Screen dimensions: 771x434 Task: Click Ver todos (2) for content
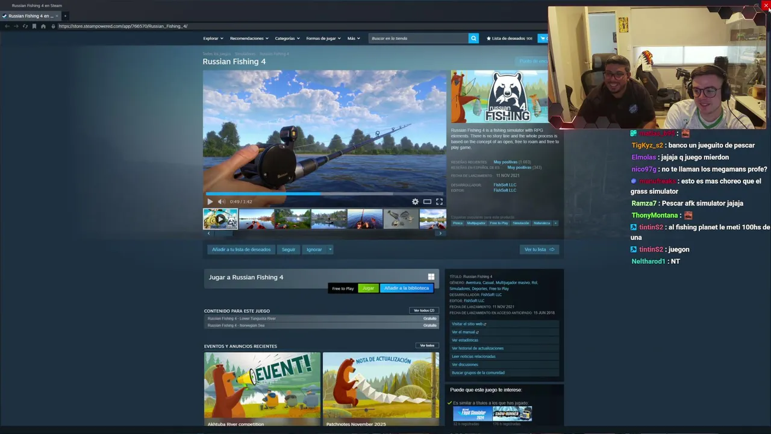click(423, 310)
